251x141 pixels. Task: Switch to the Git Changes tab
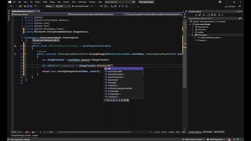[x=207, y=132]
